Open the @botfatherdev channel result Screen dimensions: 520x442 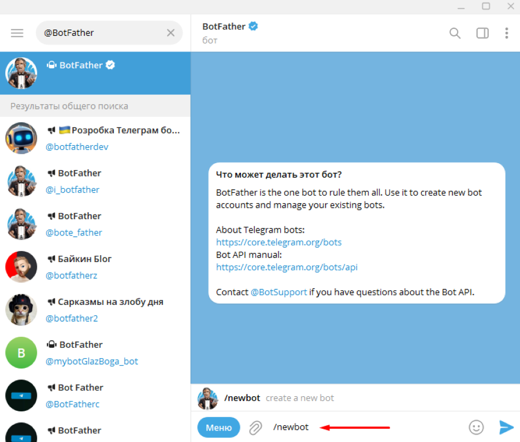coord(95,138)
